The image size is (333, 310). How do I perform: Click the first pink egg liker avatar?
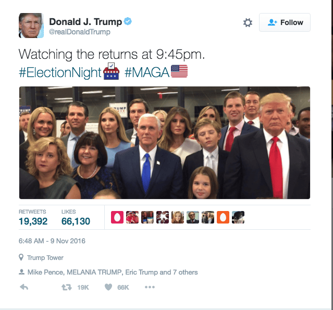117,217
